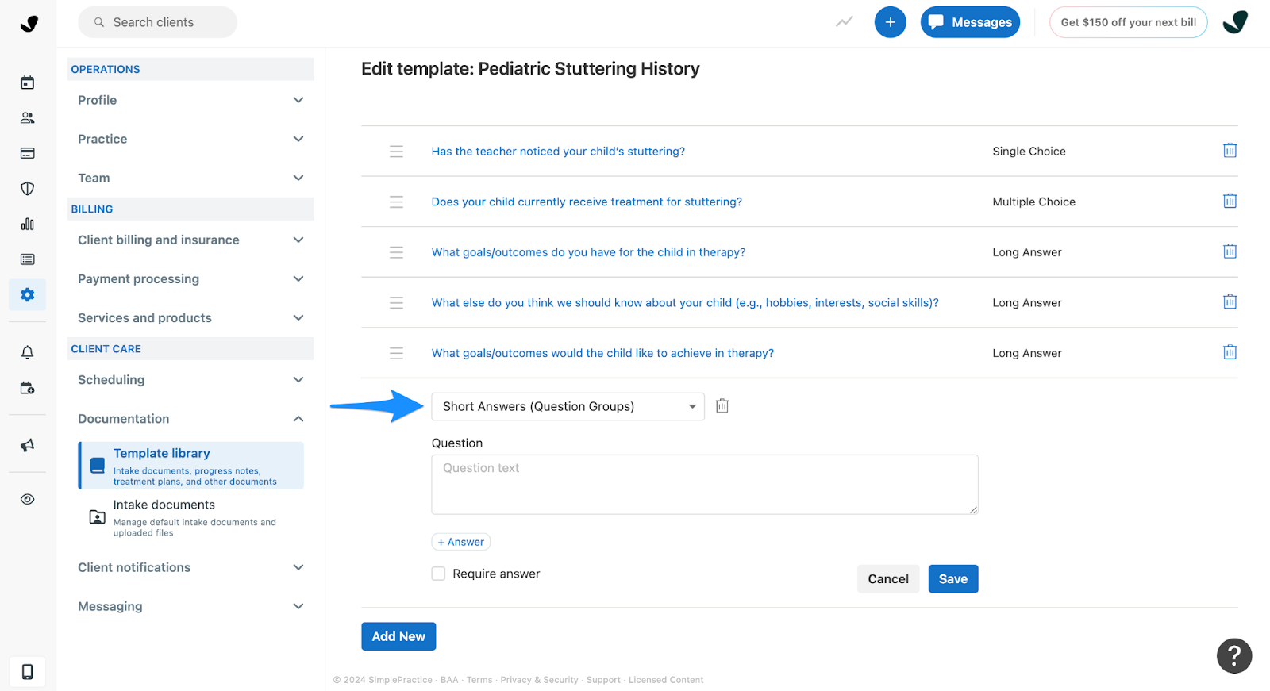The width and height of the screenshot is (1270, 691).
Task: Open notifications with the bell icon
Action: point(27,351)
